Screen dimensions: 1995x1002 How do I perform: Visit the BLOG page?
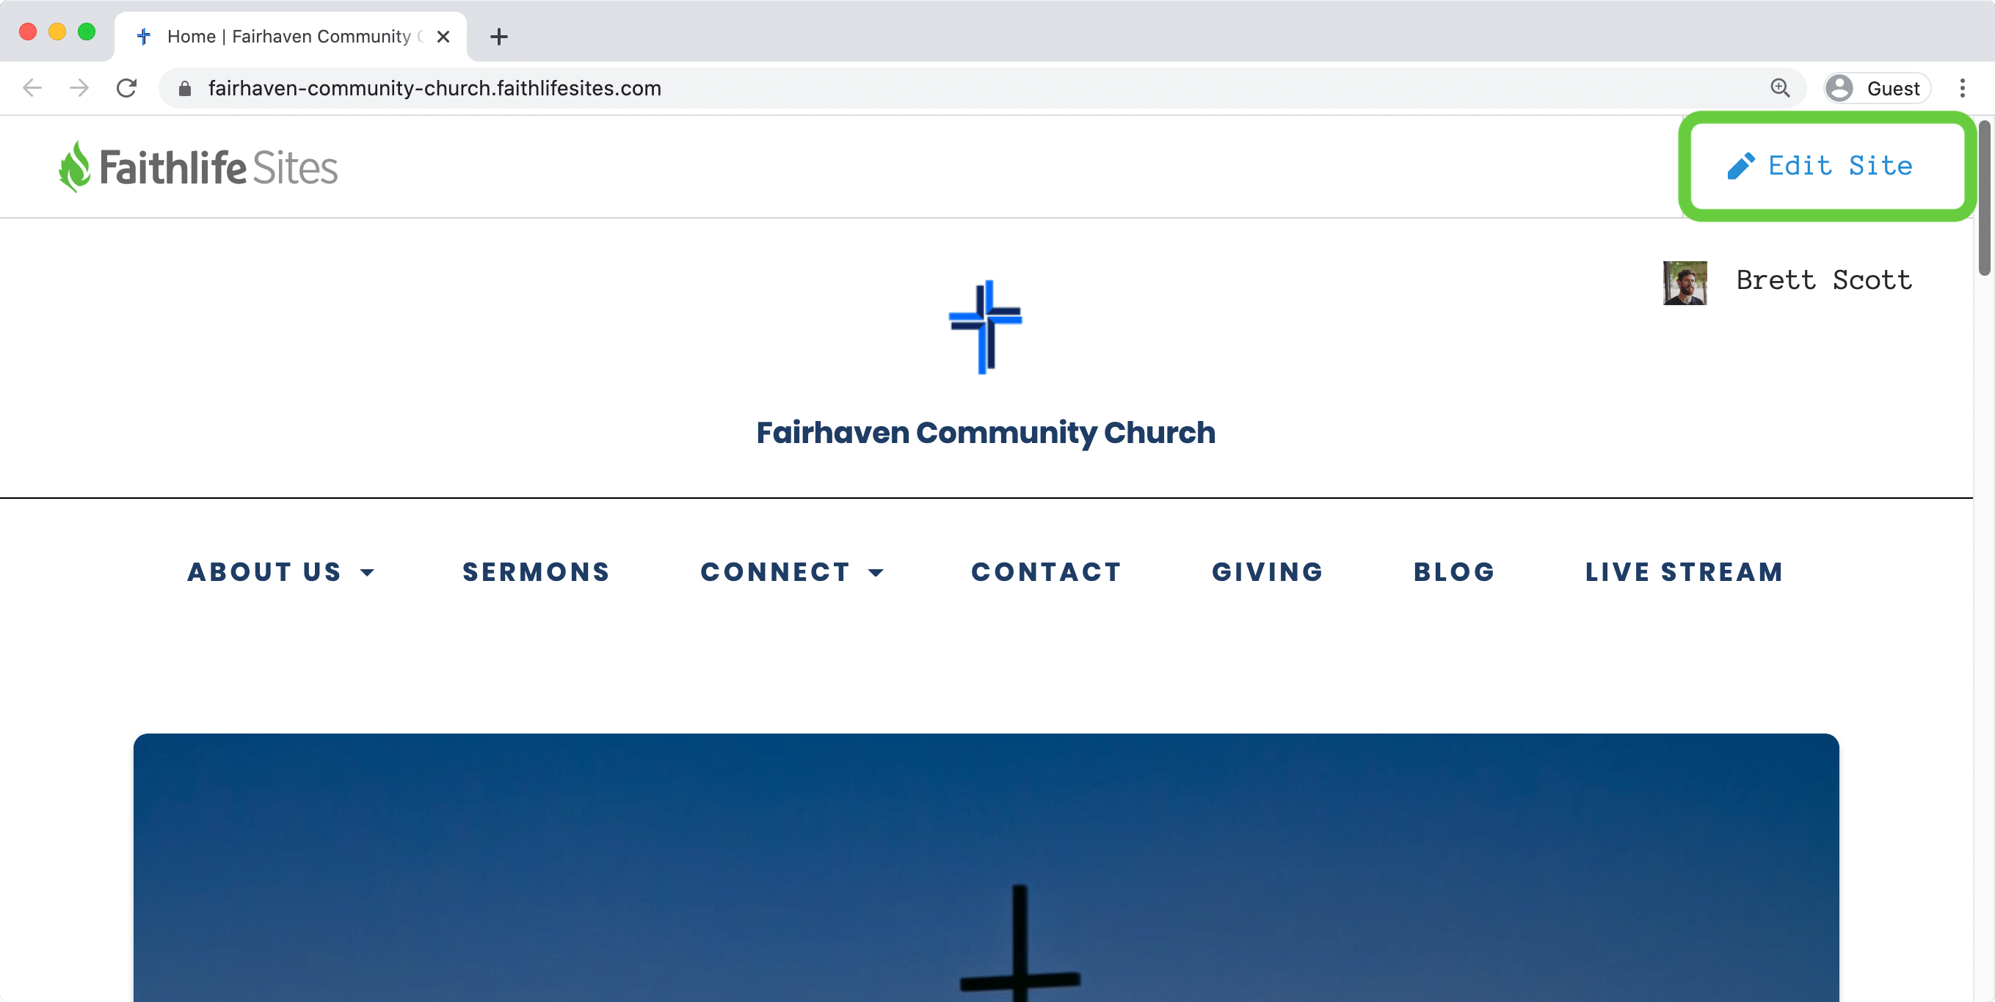pos(1455,572)
